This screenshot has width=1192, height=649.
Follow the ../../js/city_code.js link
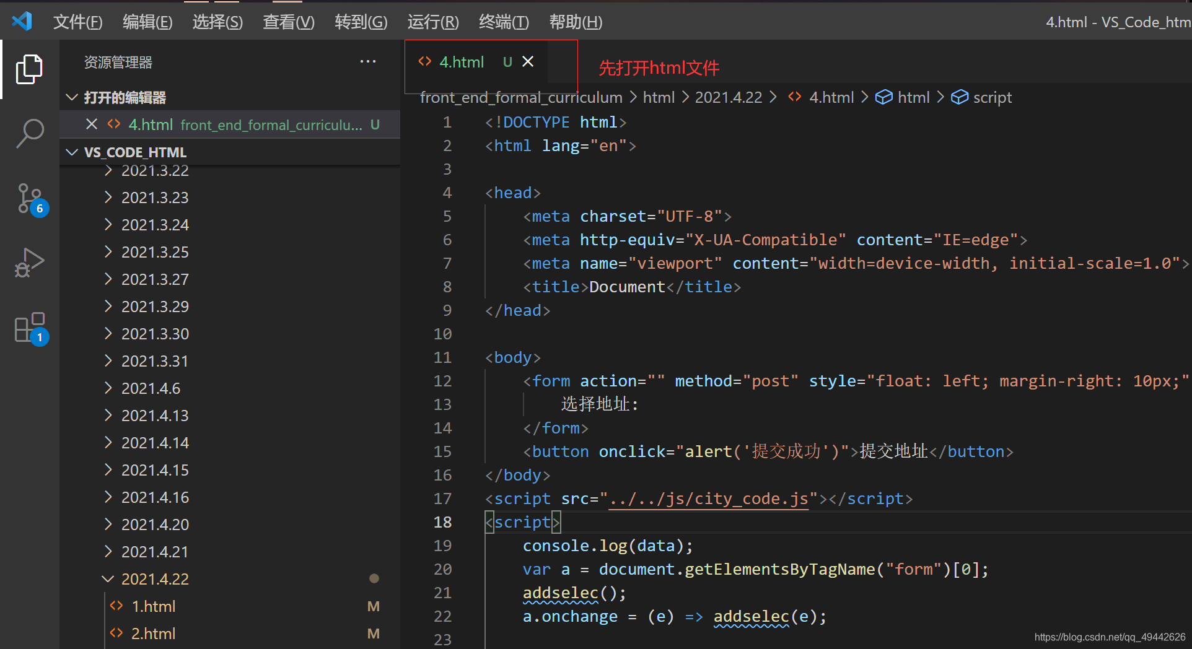point(709,499)
